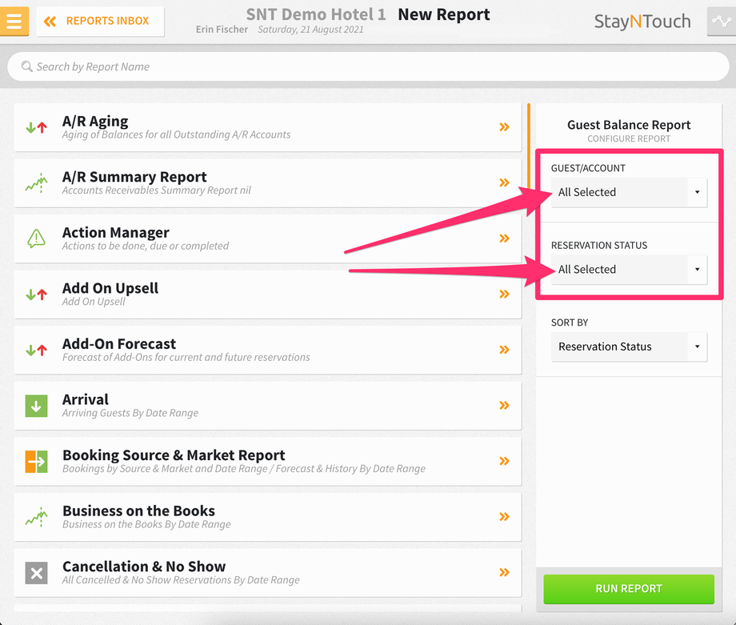
Task: Click the double-chevron back icon in Reports Inbox
Action: 50,21
